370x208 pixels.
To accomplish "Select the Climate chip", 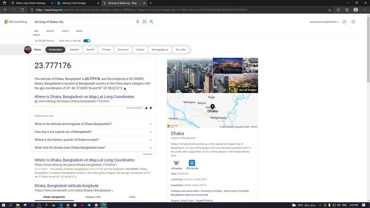I will click(106, 50).
